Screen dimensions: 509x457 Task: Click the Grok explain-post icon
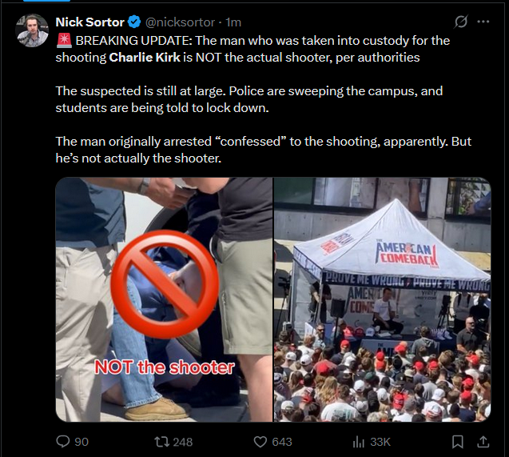click(461, 22)
